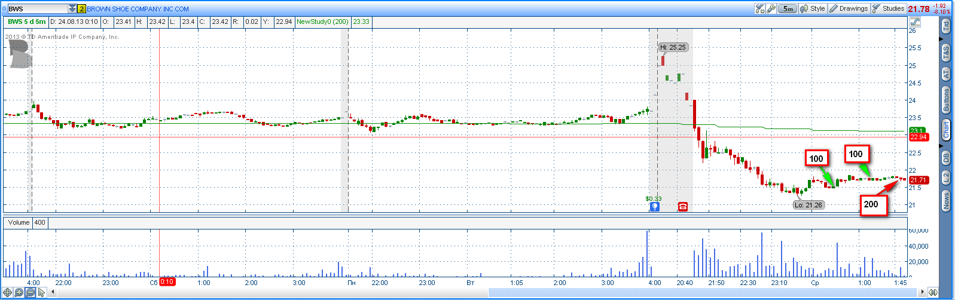Click the zoom in magnifier icon
955x300 pixels.
tap(19, 292)
